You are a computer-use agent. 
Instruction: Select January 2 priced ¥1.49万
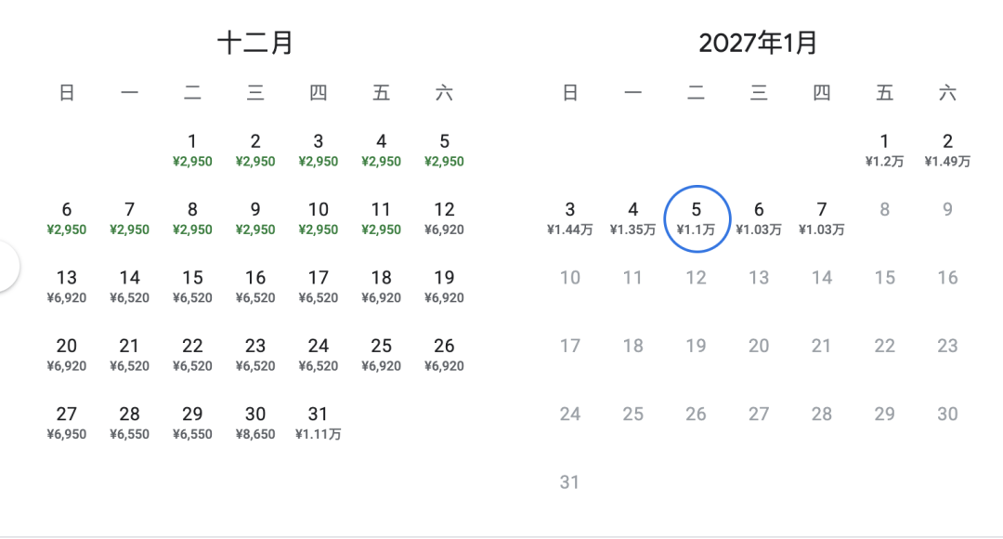[x=947, y=150]
